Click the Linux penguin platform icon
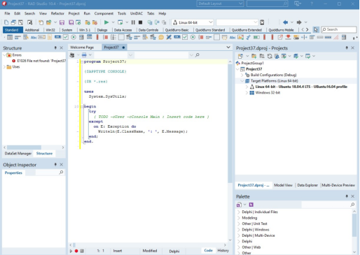The image size is (360, 255). [x=175, y=22]
